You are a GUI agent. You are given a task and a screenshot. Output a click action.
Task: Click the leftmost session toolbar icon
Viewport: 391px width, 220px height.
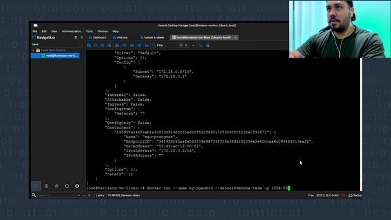(89, 45)
